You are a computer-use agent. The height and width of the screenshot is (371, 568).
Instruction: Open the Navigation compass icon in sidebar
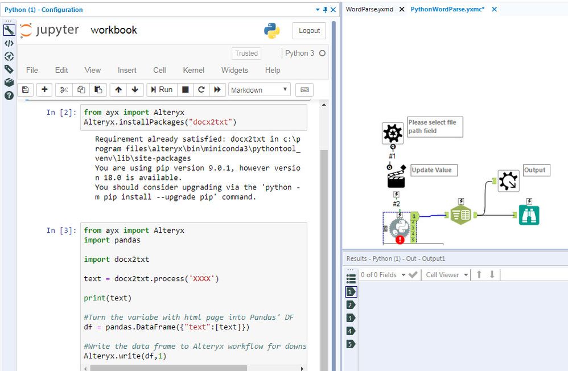click(x=9, y=56)
